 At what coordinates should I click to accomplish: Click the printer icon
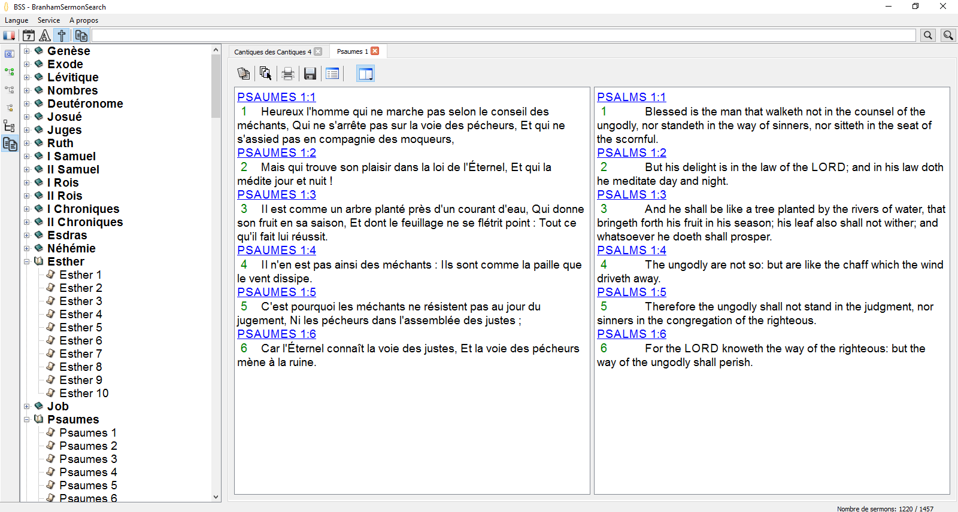click(x=288, y=74)
